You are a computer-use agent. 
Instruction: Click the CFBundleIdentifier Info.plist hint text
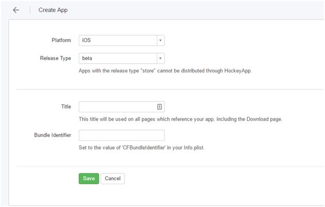tap(145, 147)
